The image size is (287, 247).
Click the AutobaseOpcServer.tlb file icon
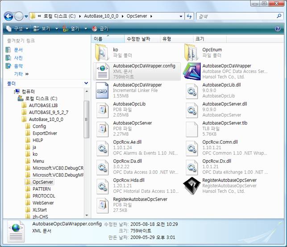pos(193,128)
